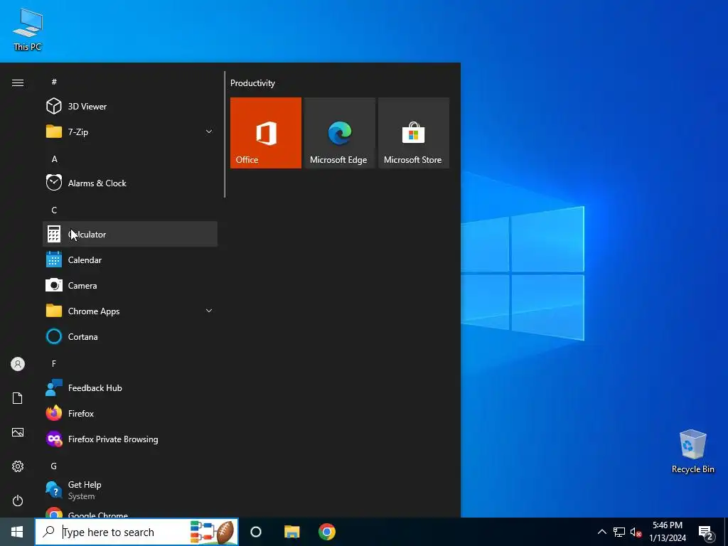Screen dimensions: 728x546
Task: Select This PC desktop icon
Action: pyautogui.click(x=28, y=30)
